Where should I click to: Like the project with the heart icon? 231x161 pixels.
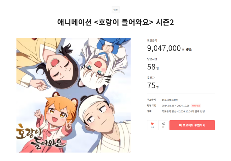click(152, 125)
